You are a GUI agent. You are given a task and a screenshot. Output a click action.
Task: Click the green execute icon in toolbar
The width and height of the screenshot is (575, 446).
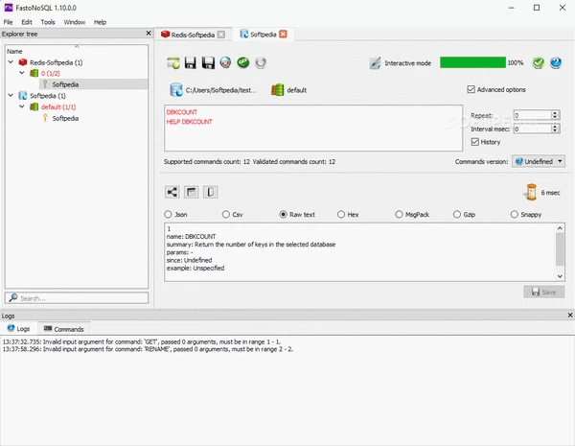(243, 63)
